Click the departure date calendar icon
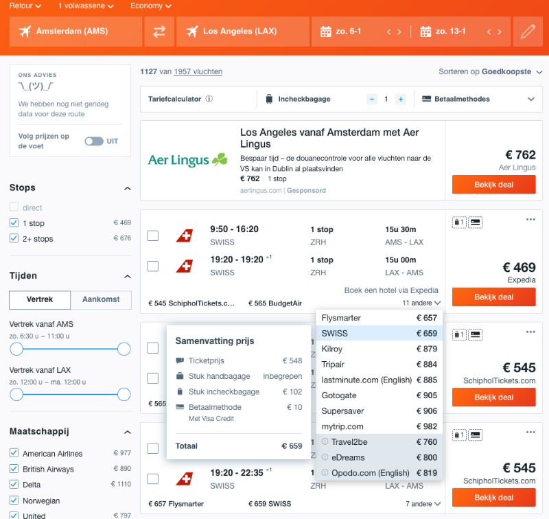This screenshot has height=519, width=549. [326, 32]
